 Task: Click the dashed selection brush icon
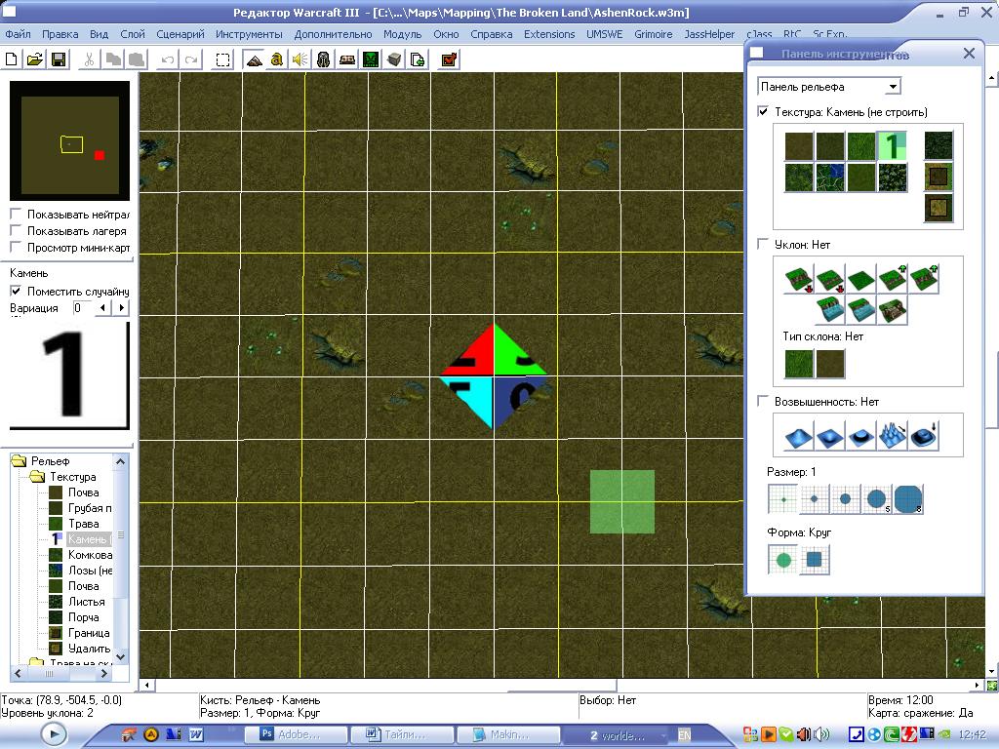coord(222,59)
